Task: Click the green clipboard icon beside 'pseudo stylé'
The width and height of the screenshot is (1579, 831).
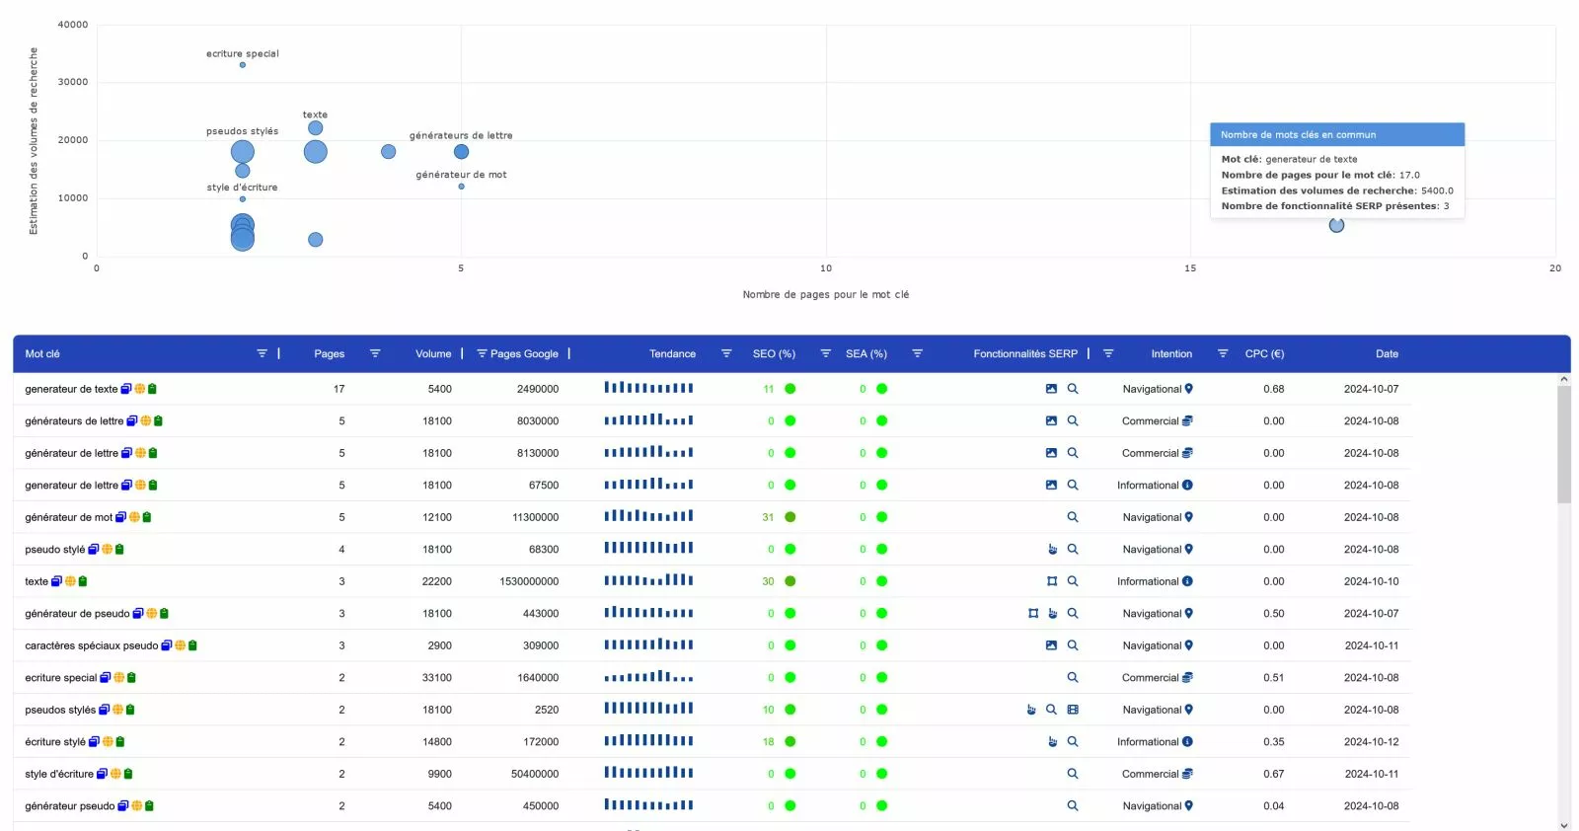Action: tap(119, 550)
